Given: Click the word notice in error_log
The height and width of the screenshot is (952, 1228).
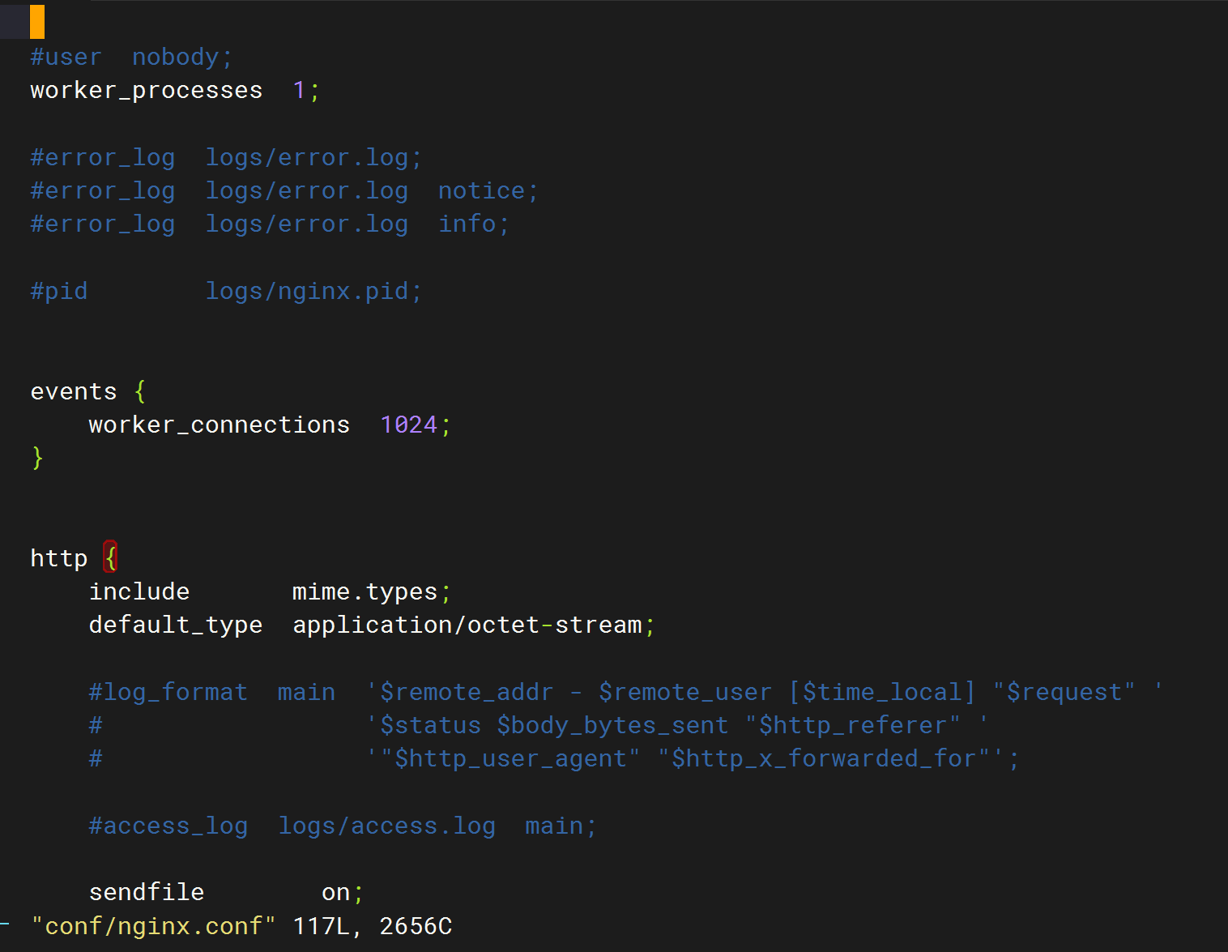Looking at the screenshot, I should pos(481,190).
